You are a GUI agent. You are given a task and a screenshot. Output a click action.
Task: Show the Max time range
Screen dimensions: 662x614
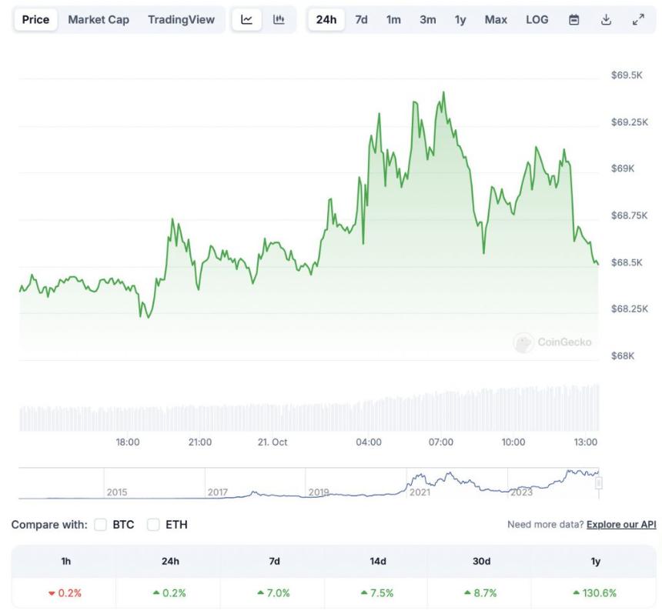click(x=496, y=19)
